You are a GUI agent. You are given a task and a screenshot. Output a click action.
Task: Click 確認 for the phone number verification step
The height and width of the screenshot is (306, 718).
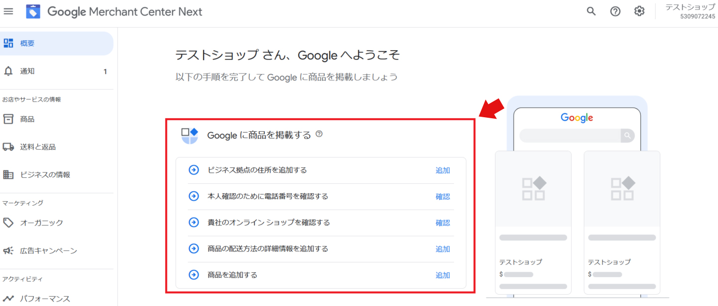click(443, 197)
